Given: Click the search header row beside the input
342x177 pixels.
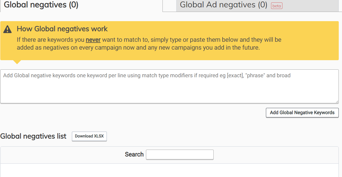Looking at the screenshot, I should point(271,155).
